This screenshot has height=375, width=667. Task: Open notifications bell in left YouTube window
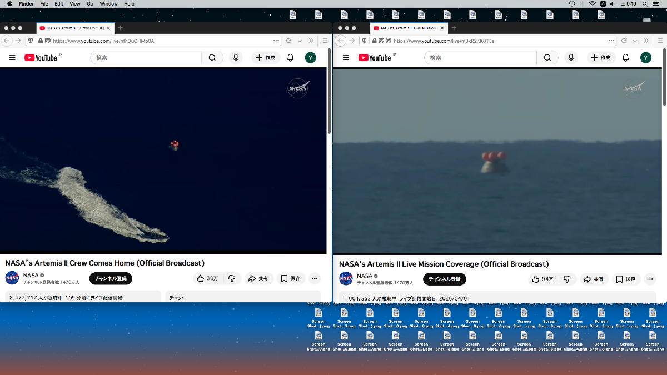pyautogui.click(x=290, y=58)
